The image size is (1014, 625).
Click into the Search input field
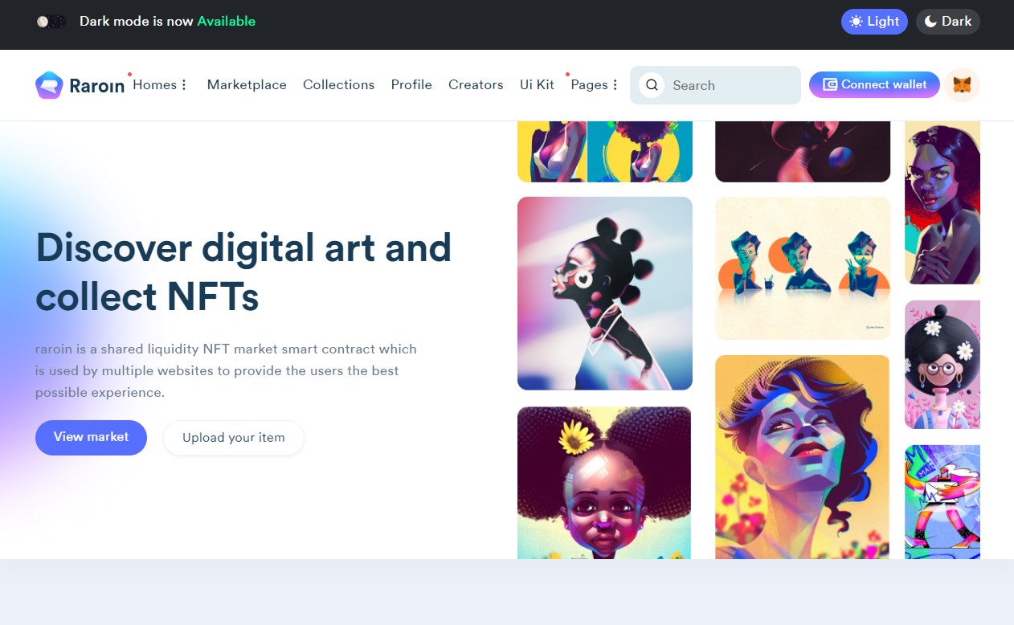(x=715, y=85)
